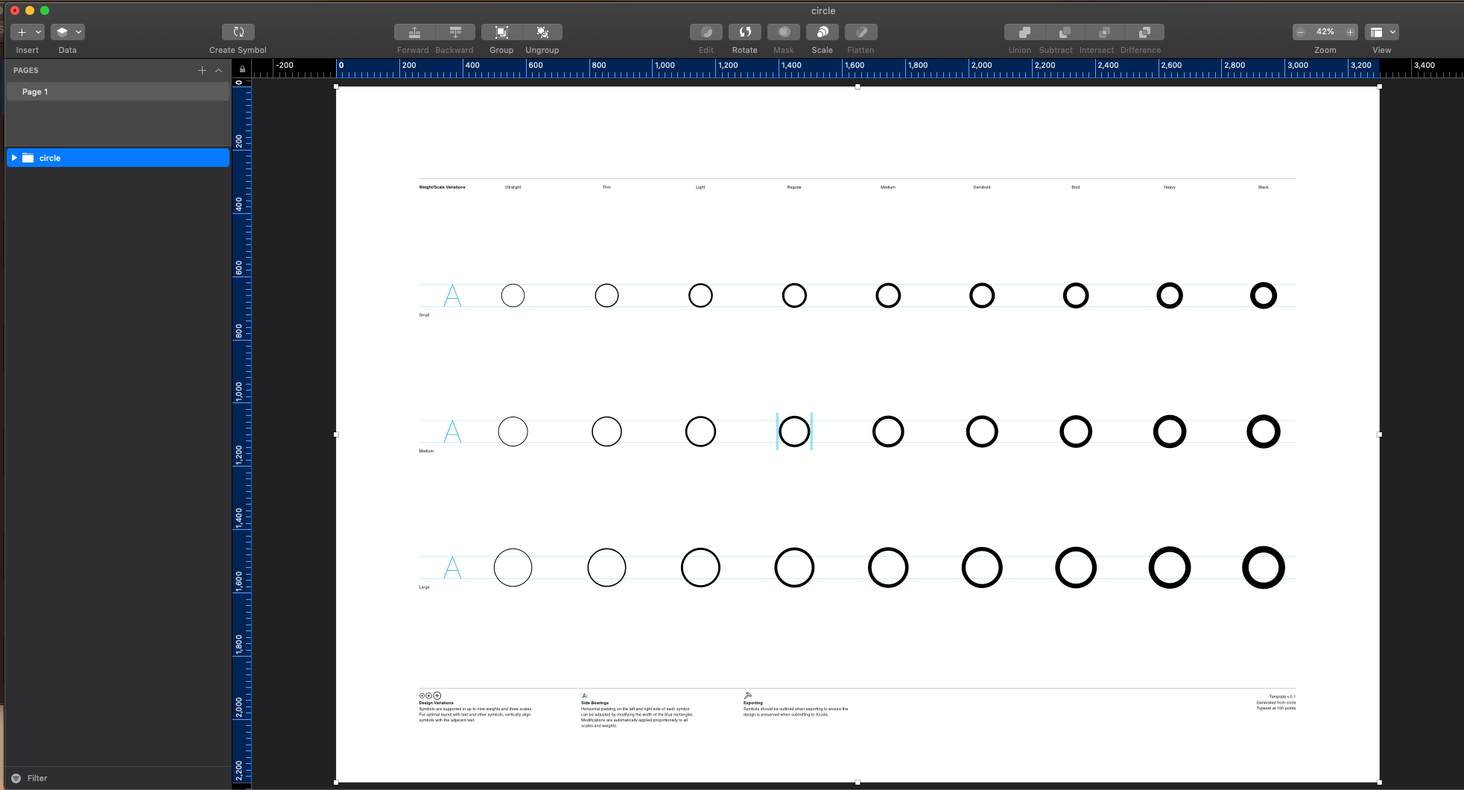This screenshot has height=790, width=1464.
Task: Select the Thin Large circle
Action: (606, 568)
